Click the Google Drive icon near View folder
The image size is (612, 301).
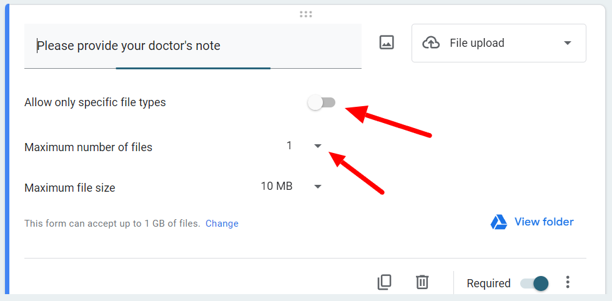(x=498, y=222)
